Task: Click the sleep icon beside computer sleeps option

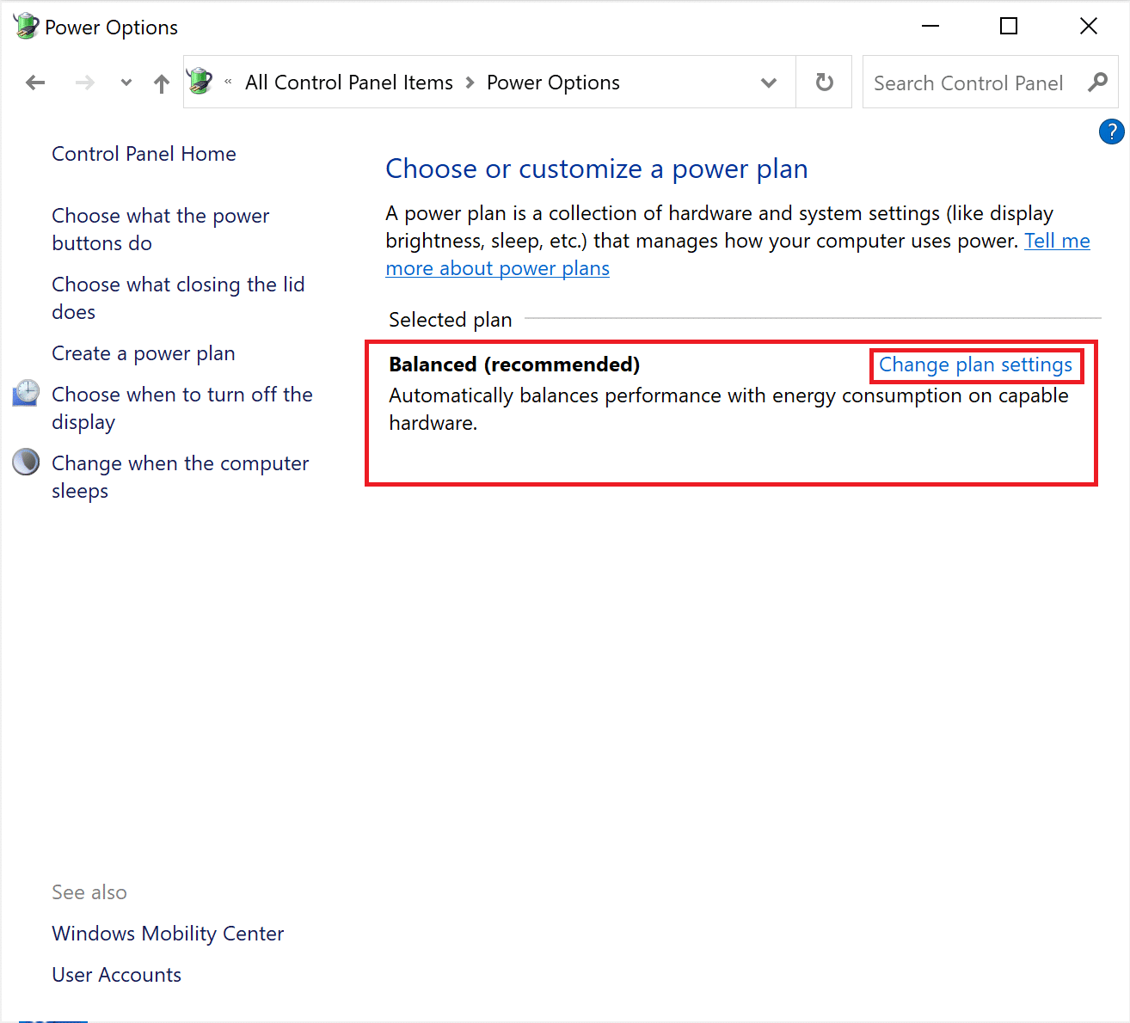Action: pos(25,461)
